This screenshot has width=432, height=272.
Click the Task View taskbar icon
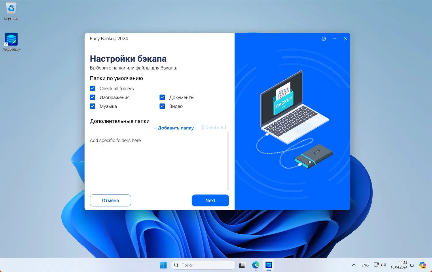242,265
